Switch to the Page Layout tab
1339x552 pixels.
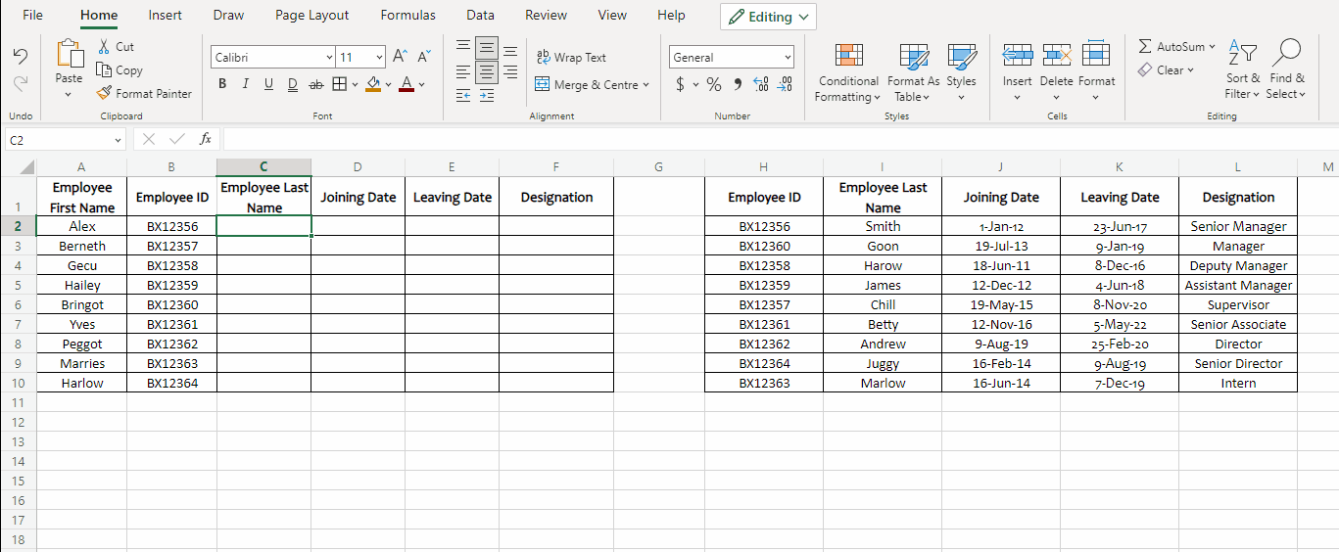312,15
